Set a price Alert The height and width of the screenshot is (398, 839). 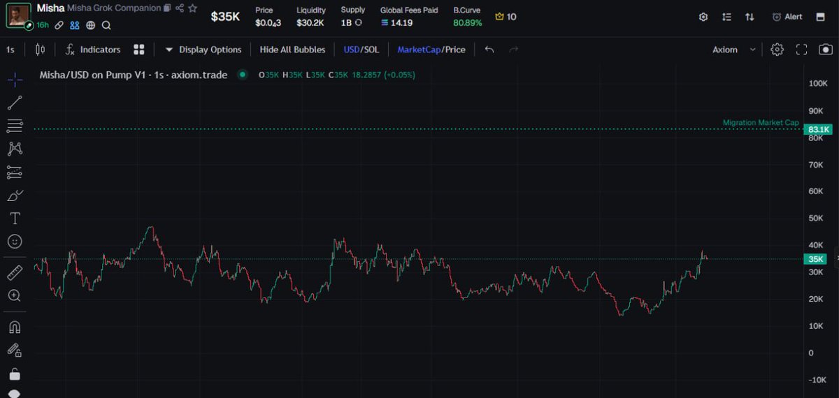tap(787, 17)
